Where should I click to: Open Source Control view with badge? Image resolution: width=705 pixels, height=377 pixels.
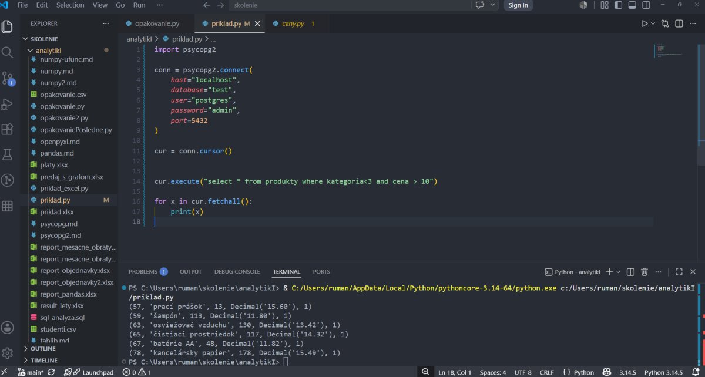[8, 78]
